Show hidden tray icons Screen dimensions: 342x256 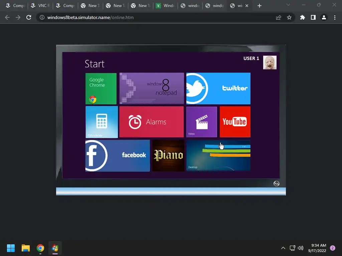[283, 248]
